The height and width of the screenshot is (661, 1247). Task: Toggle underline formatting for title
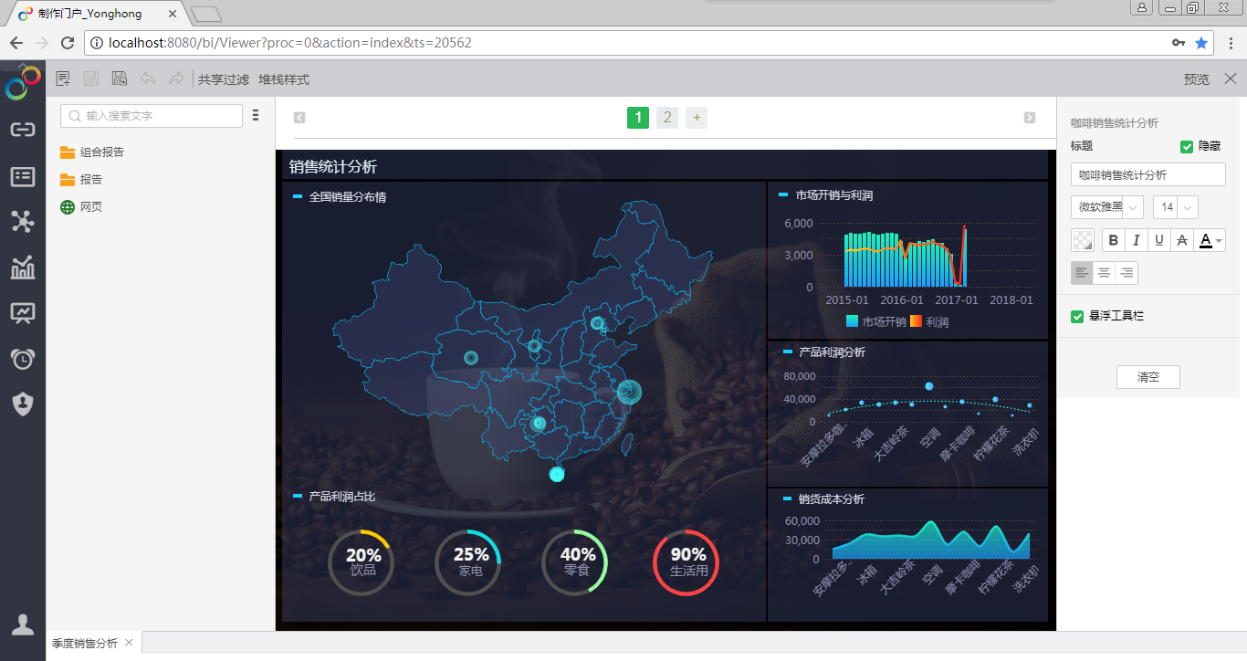1159,240
